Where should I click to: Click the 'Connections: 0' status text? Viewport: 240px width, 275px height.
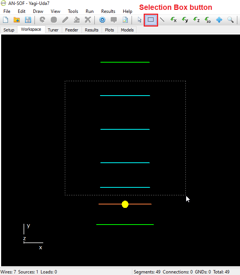(x=177, y=272)
